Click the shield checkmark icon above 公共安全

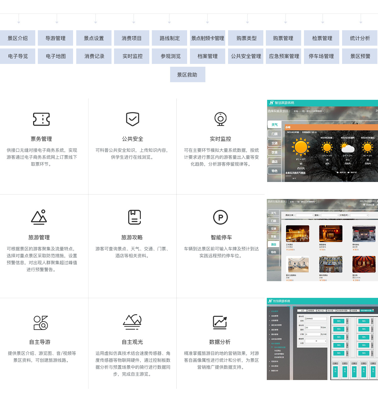pos(133,119)
